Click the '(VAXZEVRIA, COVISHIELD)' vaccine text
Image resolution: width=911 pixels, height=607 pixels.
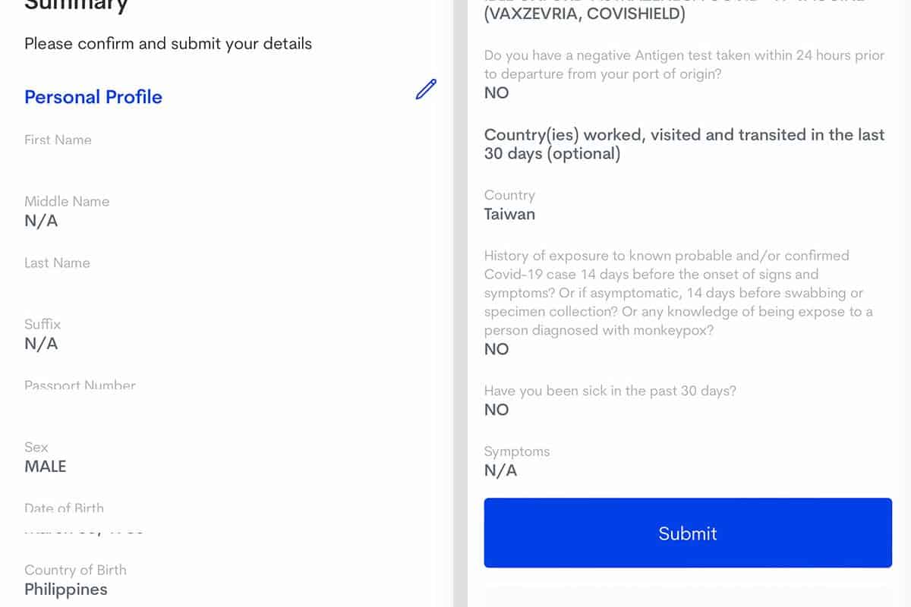[585, 14]
